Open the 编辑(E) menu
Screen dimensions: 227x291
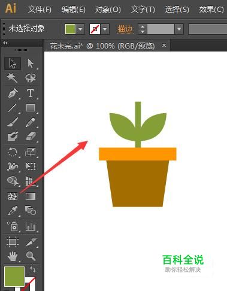coord(74,10)
